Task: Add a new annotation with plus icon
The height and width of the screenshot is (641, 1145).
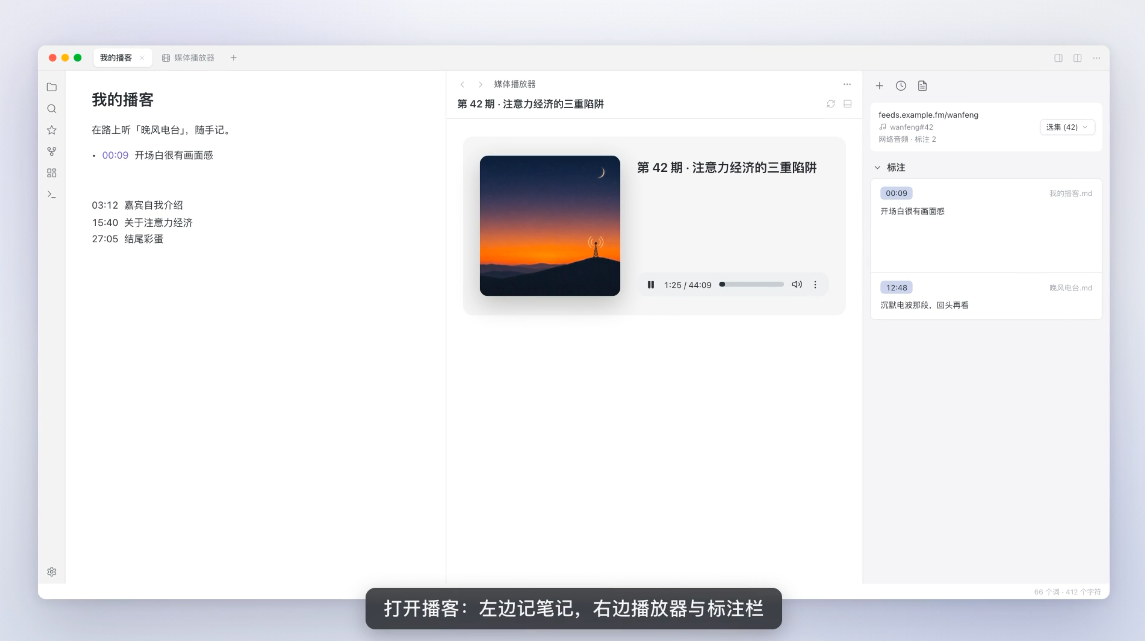Action: (879, 86)
